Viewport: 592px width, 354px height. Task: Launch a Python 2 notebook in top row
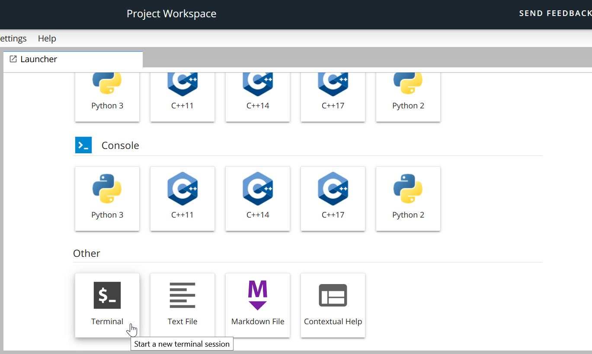click(x=408, y=97)
